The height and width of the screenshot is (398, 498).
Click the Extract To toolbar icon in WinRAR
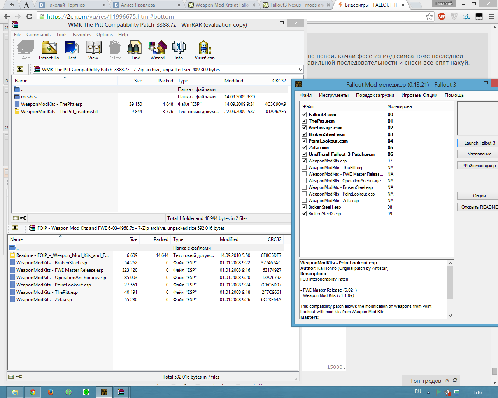[49, 51]
